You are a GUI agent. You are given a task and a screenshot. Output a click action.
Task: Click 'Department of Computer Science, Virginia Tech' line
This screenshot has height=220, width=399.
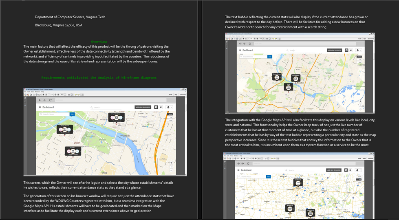pos(70,17)
